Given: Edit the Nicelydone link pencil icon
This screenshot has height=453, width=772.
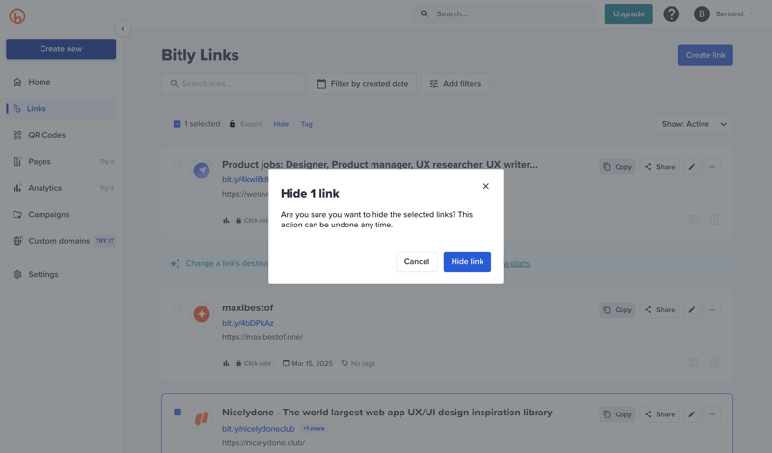Looking at the screenshot, I should 692,414.
